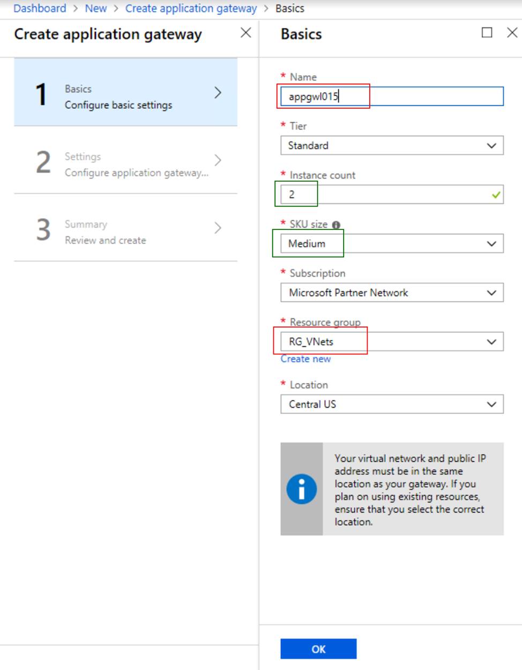Open the Location dropdown
Viewport: 522px width, 670px height.
coord(391,404)
